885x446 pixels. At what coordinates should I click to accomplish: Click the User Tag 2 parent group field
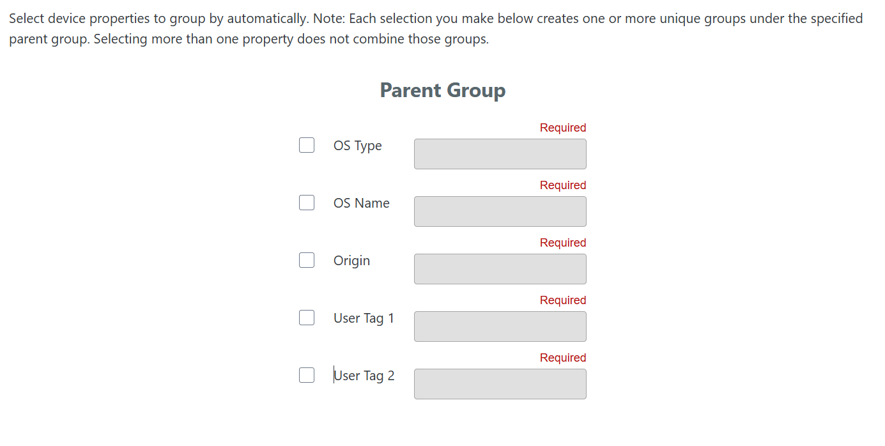coord(500,384)
